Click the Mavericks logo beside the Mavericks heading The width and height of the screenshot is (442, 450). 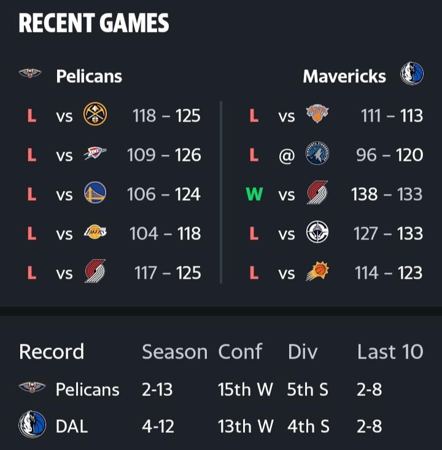[411, 74]
